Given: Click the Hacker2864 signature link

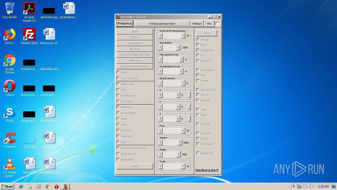Looking at the screenshot, I should 207,170.
